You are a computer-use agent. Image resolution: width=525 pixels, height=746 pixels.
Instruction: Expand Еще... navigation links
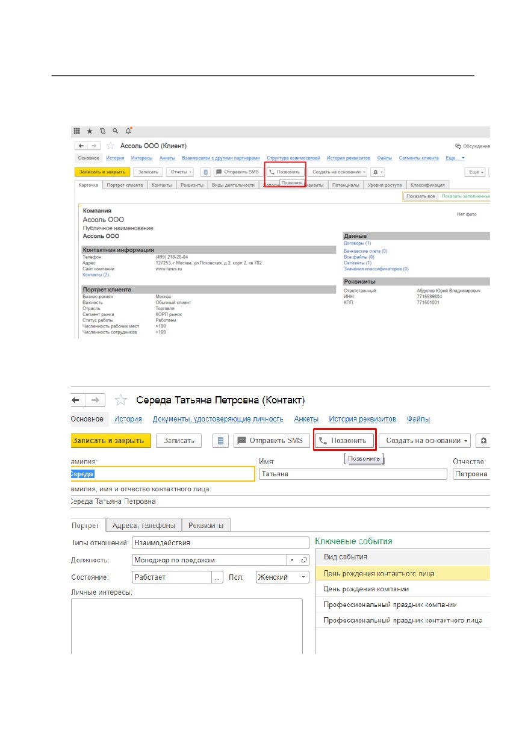pyautogui.click(x=455, y=158)
